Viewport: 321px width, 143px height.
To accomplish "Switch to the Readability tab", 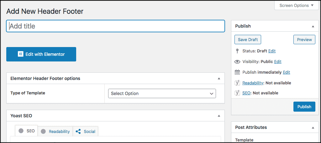I will [x=55, y=131].
